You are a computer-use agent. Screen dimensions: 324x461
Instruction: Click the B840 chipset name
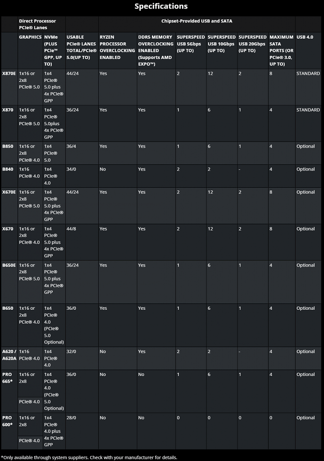click(x=8, y=169)
